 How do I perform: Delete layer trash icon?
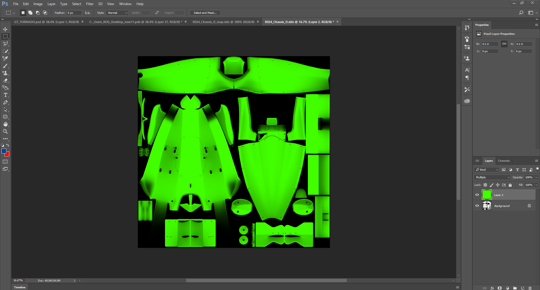(x=530, y=288)
